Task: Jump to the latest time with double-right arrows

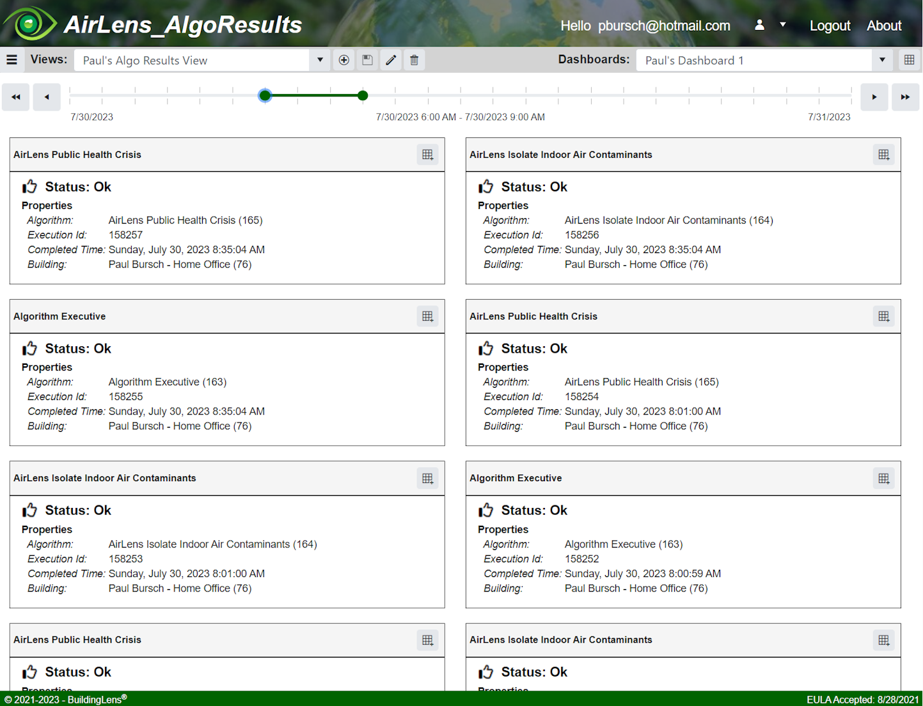Action: point(905,97)
